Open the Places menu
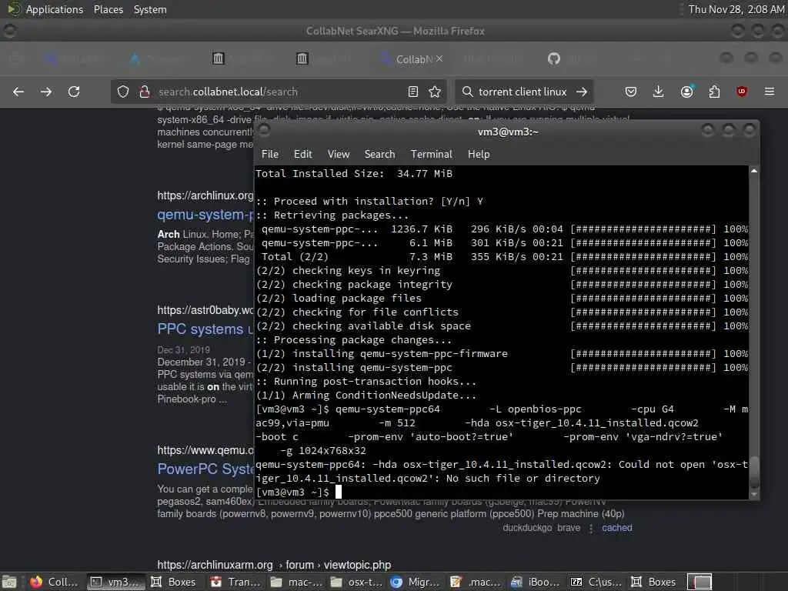Screen dimensions: 788x591 pos(108,9)
